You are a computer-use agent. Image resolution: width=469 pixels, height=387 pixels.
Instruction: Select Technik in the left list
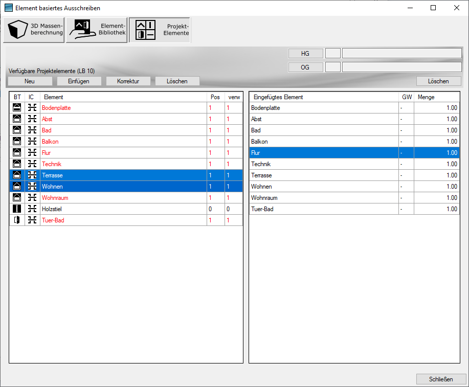tap(126, 164)
